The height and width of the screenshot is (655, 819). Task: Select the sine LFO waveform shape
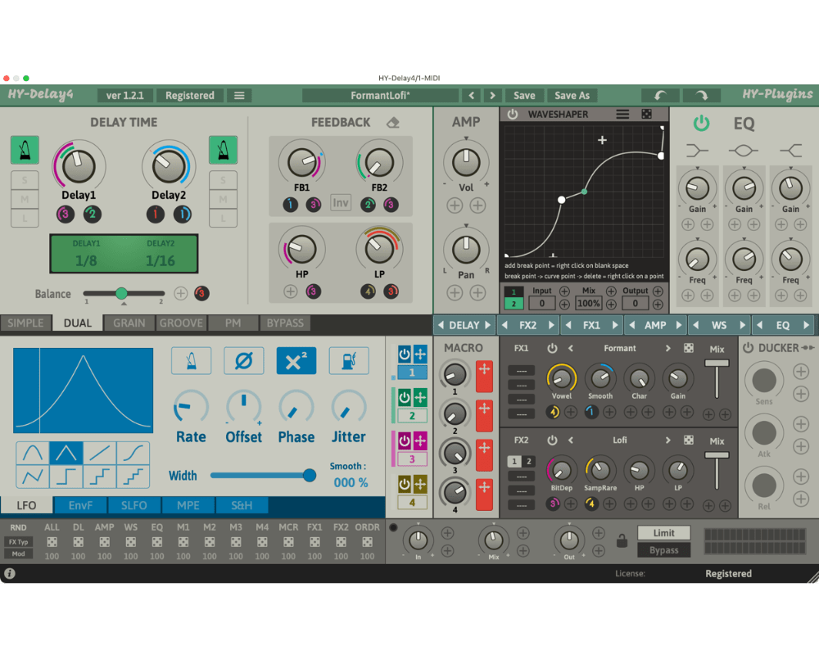pos(33,451)
